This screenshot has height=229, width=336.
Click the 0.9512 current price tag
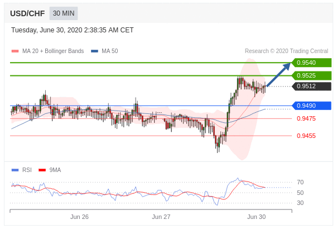click(x=311, y=86)
